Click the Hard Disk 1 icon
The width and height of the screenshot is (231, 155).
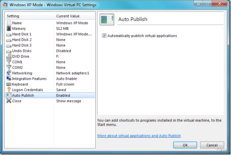pos(9,34)
